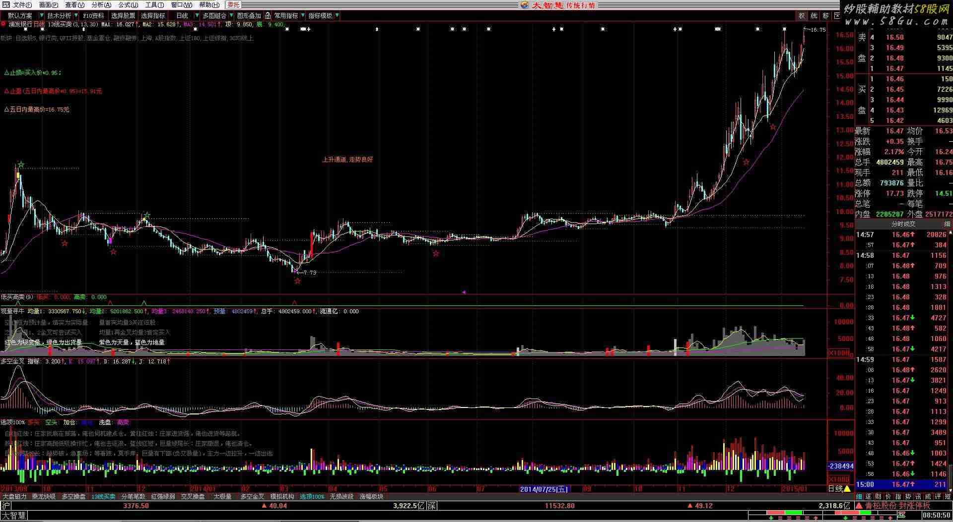Click ×1000 scale box in 逃顶100% panel
The image size is (953, 522).
point(840,479)
